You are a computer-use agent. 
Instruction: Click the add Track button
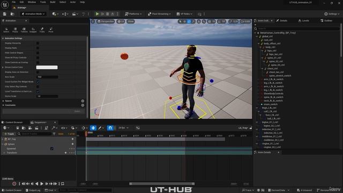point(9,133)
